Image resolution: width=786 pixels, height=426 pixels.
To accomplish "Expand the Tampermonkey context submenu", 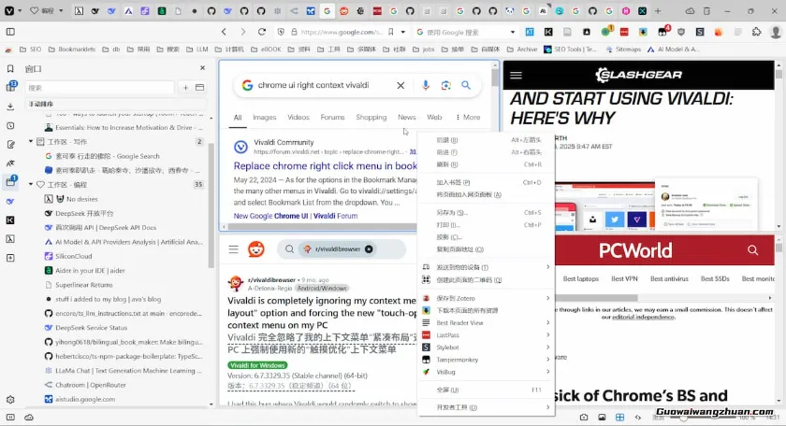I will (x=487, y=360).
